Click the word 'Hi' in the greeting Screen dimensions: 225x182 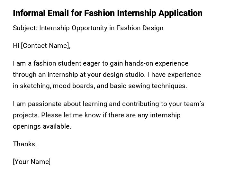(x=16, y=46)
